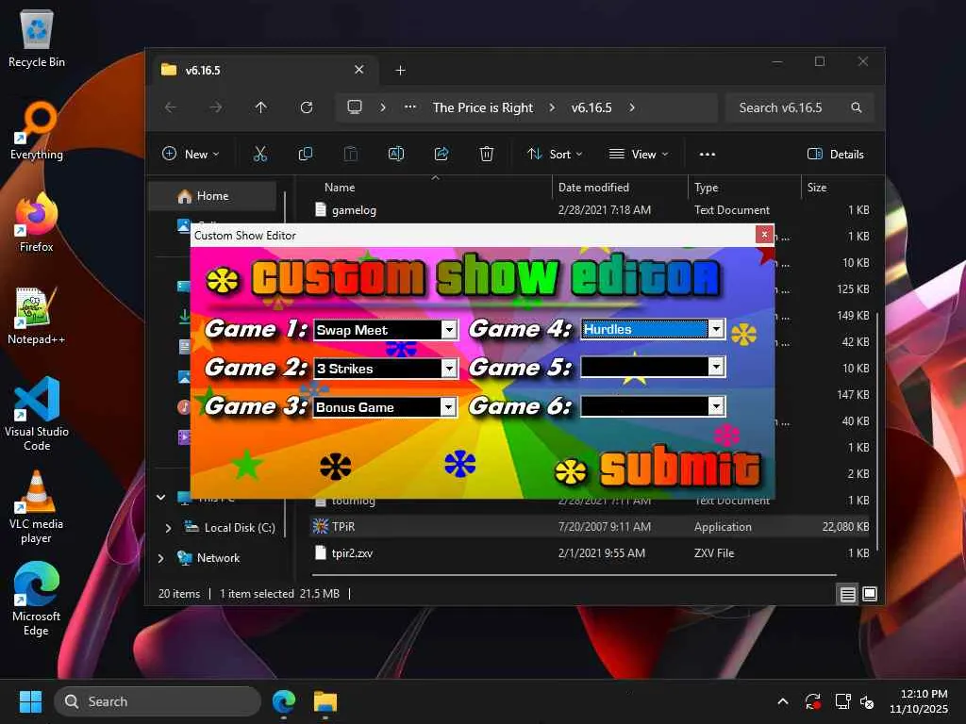
Task: Navigate up one folder level
Action: 261,107
